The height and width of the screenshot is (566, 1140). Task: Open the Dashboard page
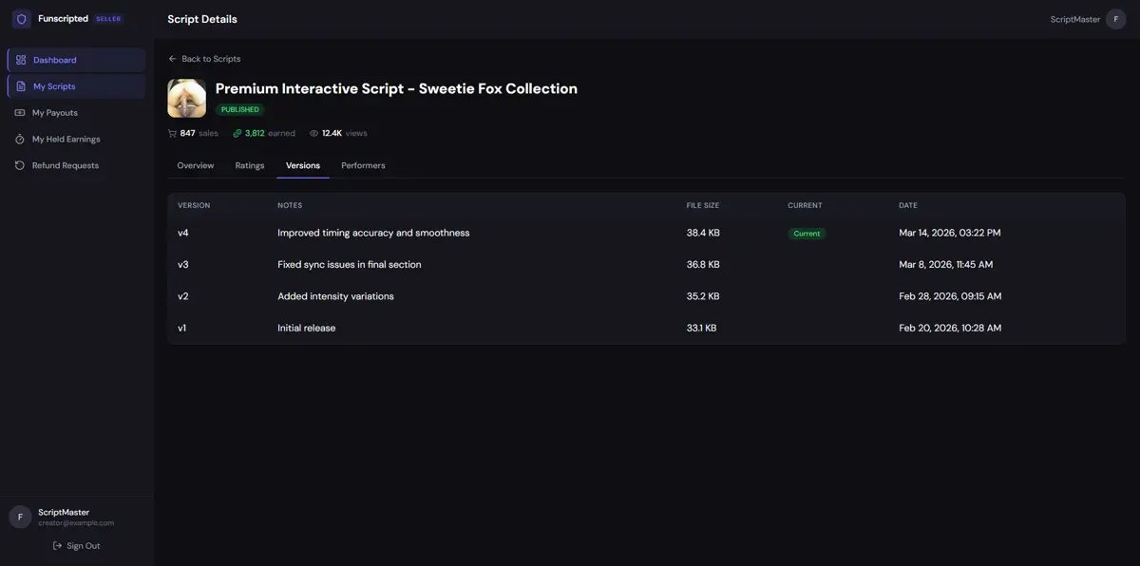(76, 60)
